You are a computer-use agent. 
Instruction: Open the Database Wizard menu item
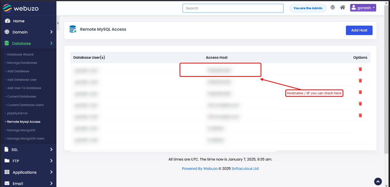[20, 54]
